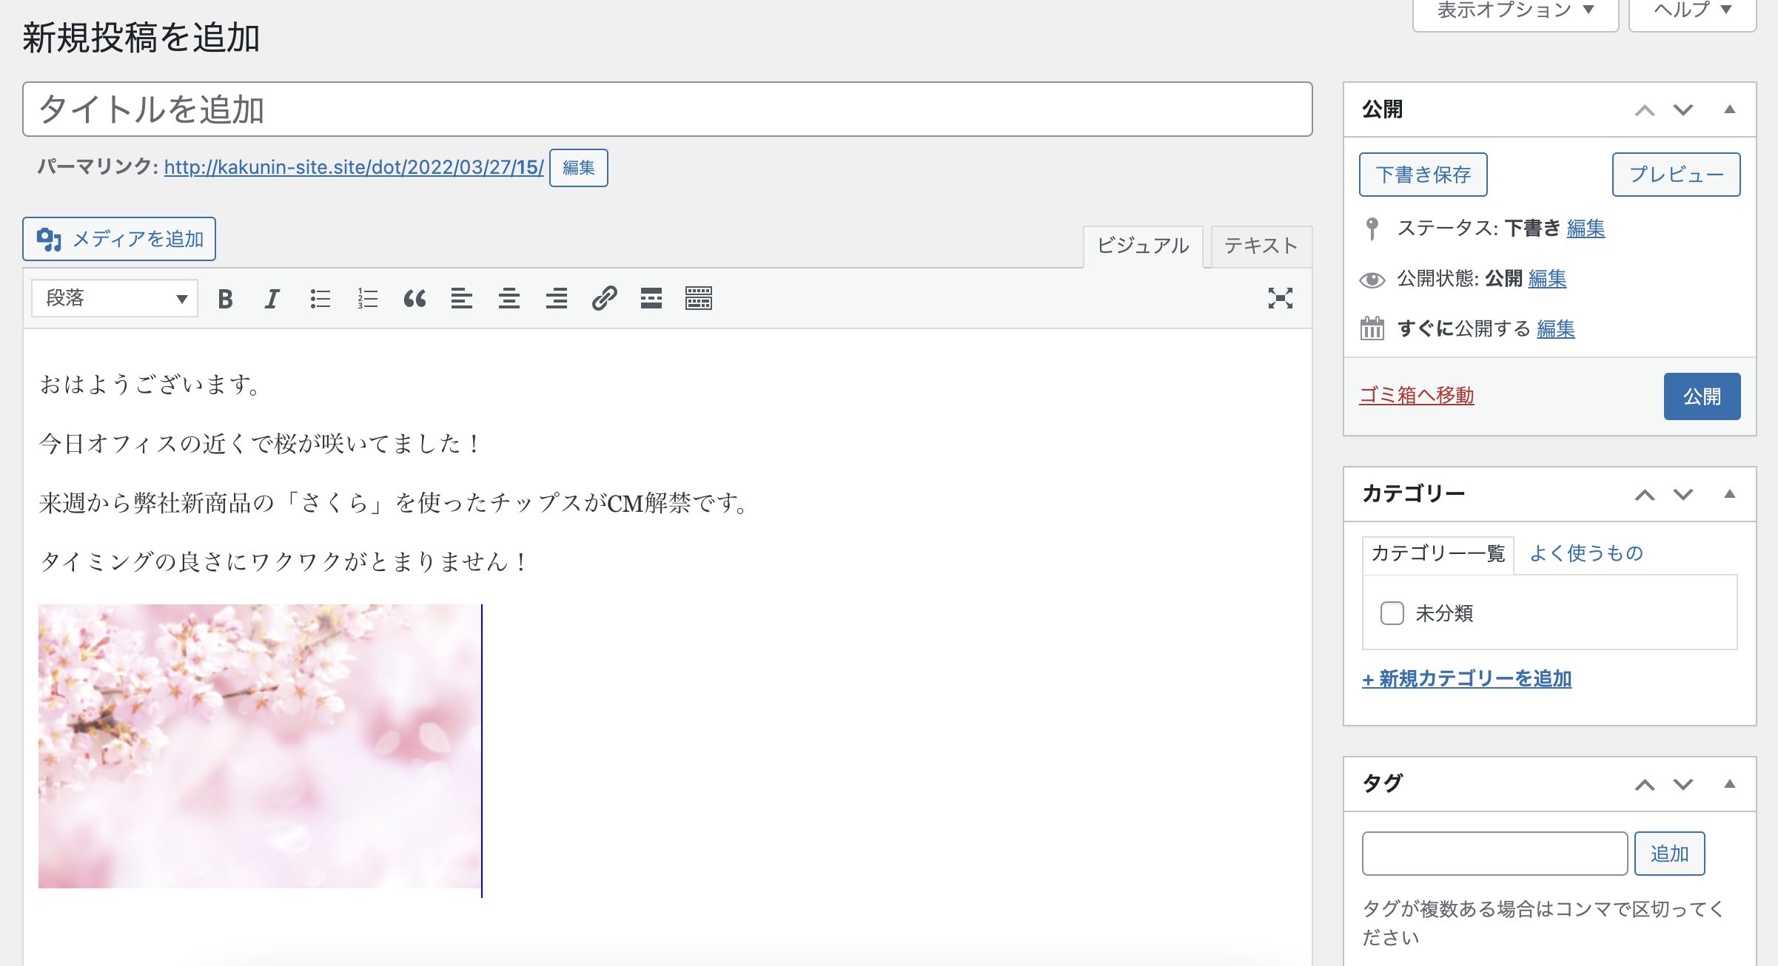Click the line mentioning CM解禁です
1778x966 pixels.
tap(395, 503)
